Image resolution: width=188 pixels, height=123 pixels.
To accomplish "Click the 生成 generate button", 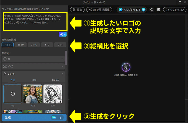I will (34, 118).
